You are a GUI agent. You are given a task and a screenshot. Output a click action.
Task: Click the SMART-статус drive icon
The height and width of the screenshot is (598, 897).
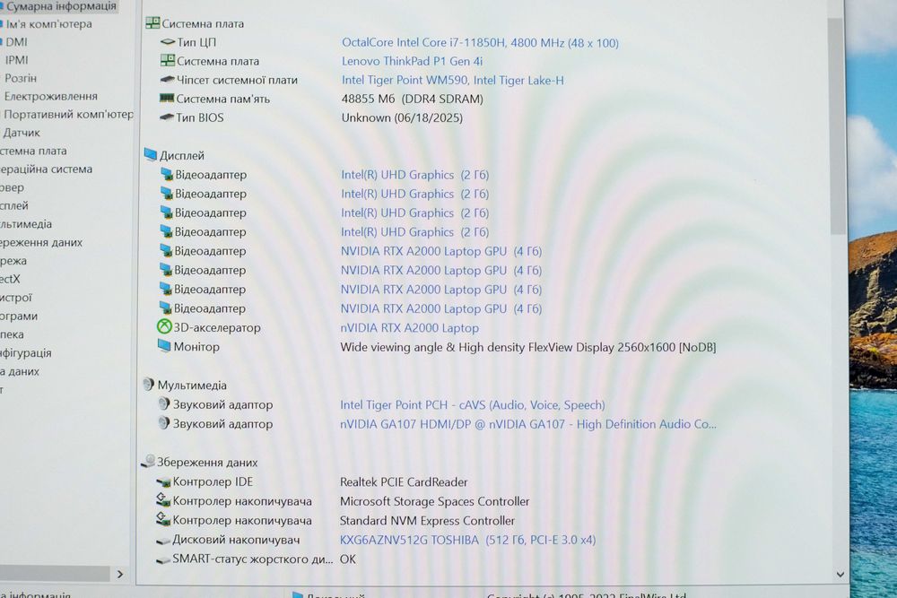coord(163,559)
